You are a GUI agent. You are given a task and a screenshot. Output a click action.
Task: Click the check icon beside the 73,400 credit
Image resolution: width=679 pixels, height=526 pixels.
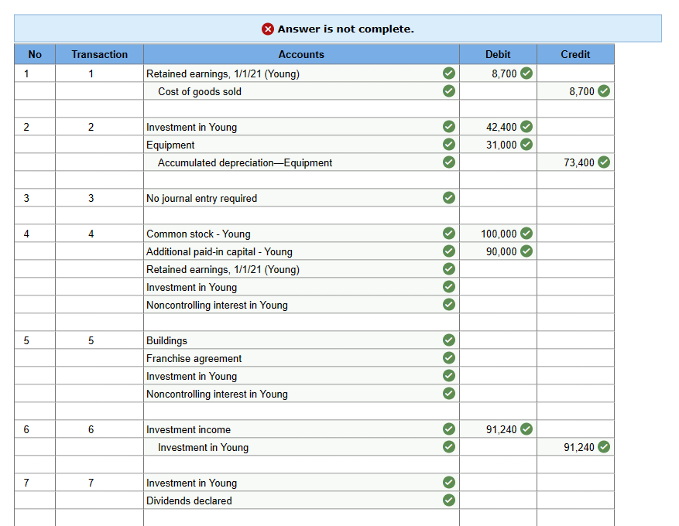click(x=604, y=162)
